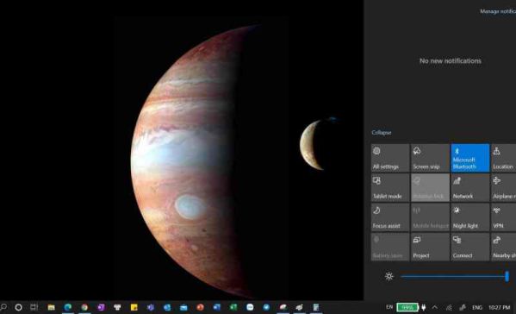The image size is (516, 314).
Task: Open the Project display options tile
Action: [x=430, y=247]
